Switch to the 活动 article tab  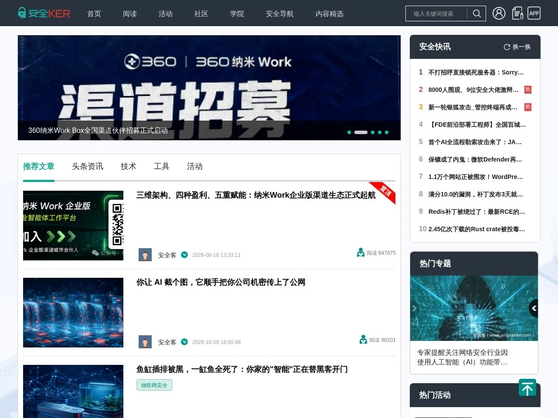tap(195, 166)
